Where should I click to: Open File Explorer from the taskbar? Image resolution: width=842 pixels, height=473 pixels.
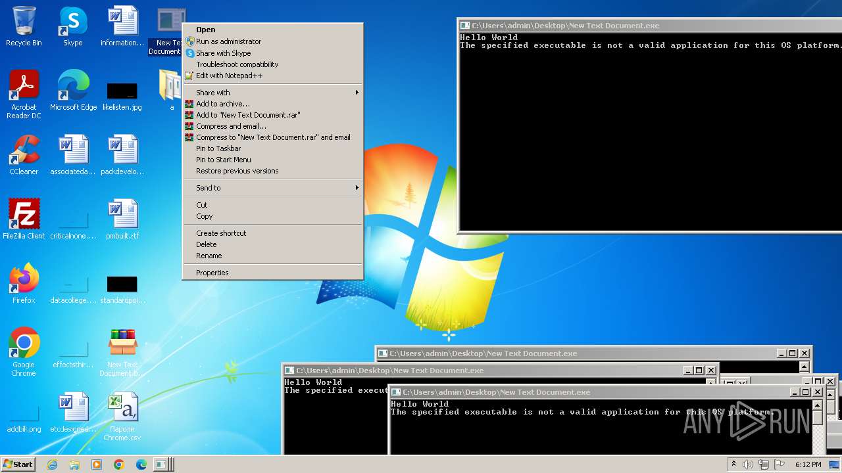[74, 464]
